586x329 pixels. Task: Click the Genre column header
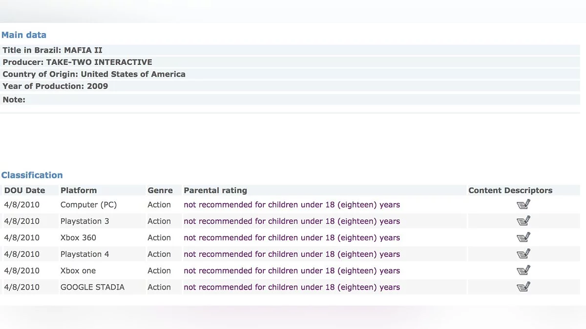[x=160, y=191]
